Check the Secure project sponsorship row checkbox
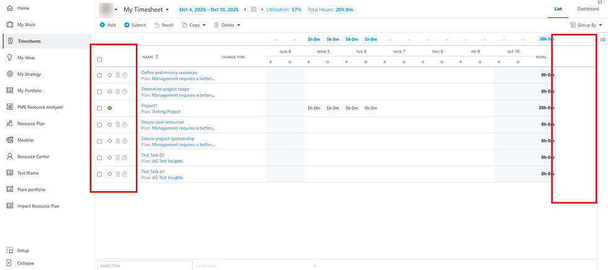Screen dimensions: 608x270 99,142
